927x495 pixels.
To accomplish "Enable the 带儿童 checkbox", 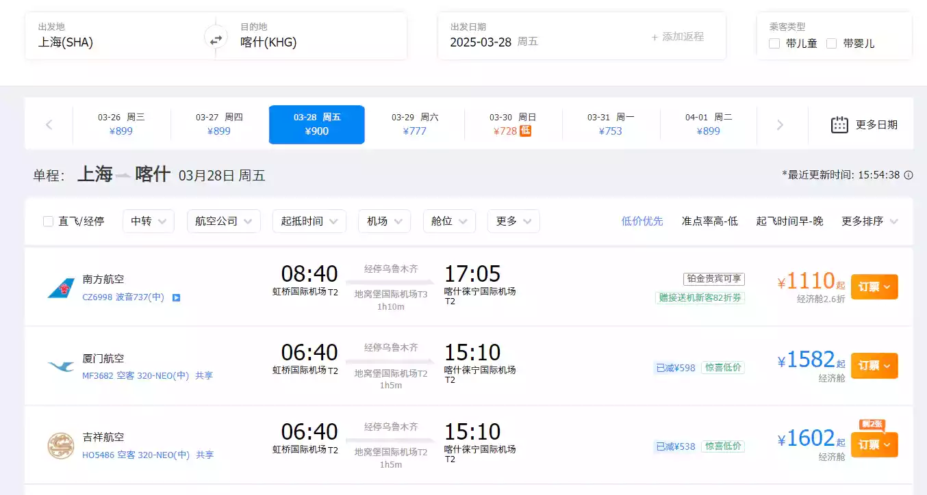I will tap(774, 44).
